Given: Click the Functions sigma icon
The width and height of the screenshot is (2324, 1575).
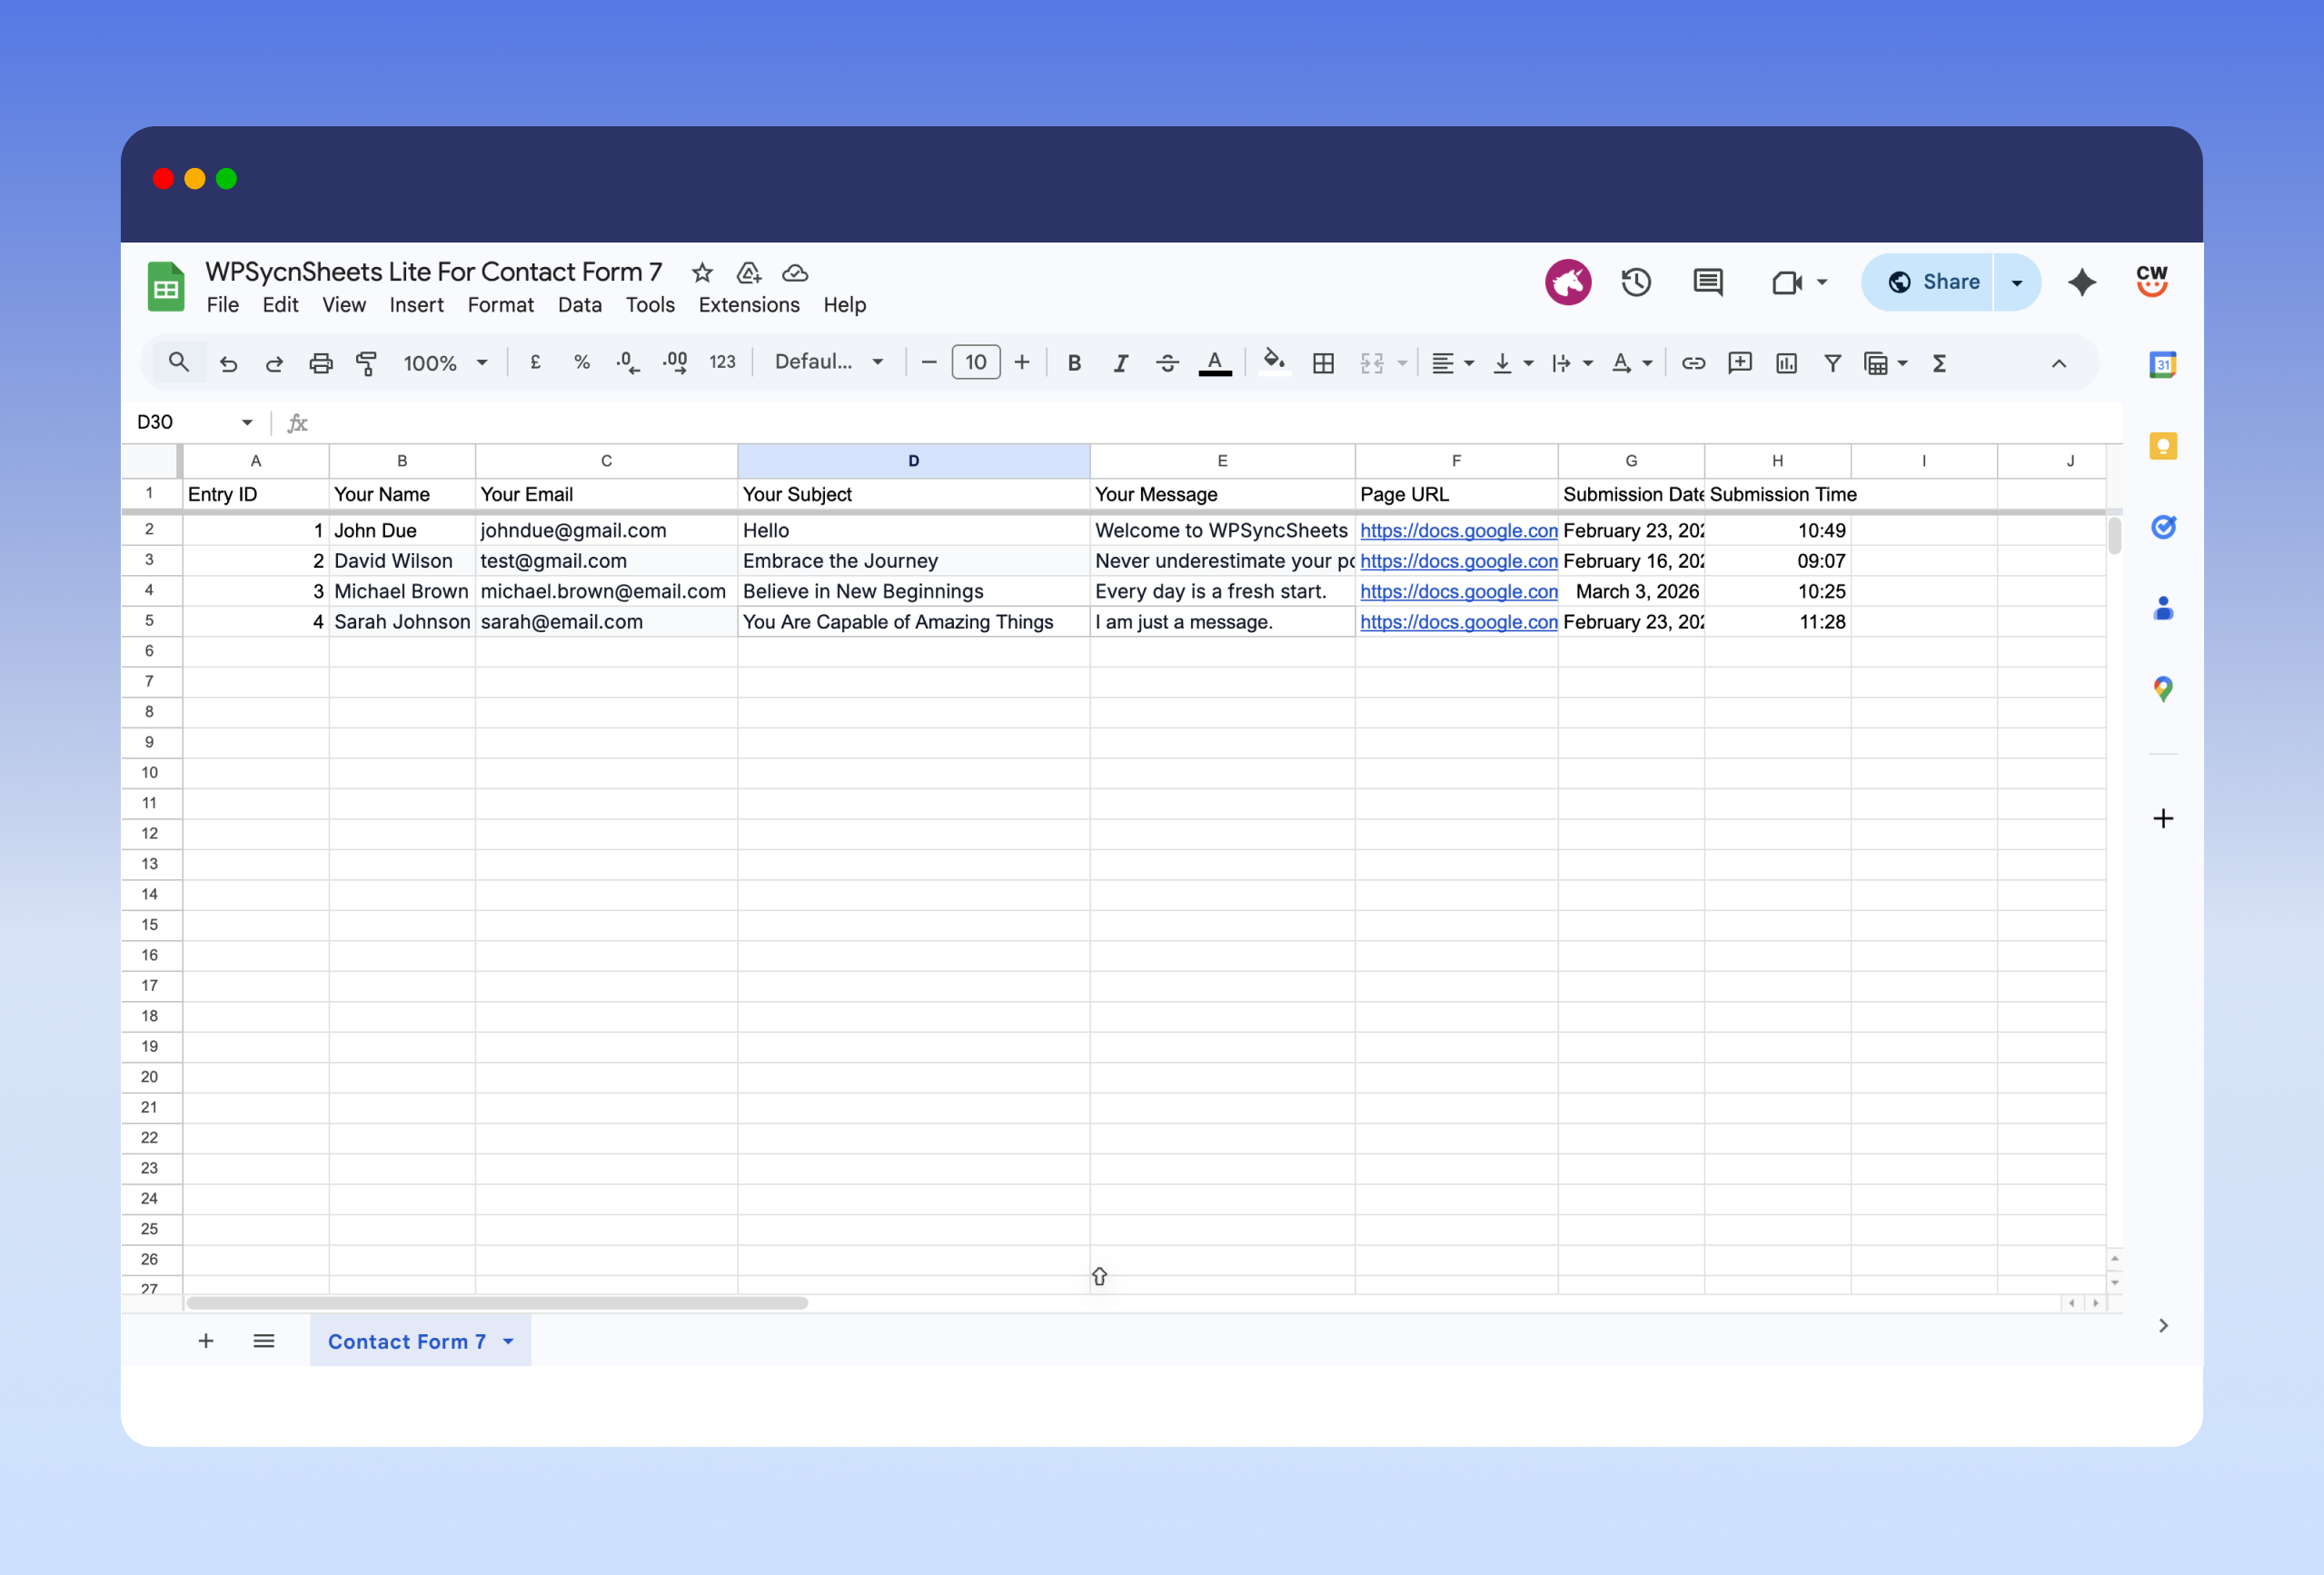Looking at the screenshot, I should coord(1939,363).
